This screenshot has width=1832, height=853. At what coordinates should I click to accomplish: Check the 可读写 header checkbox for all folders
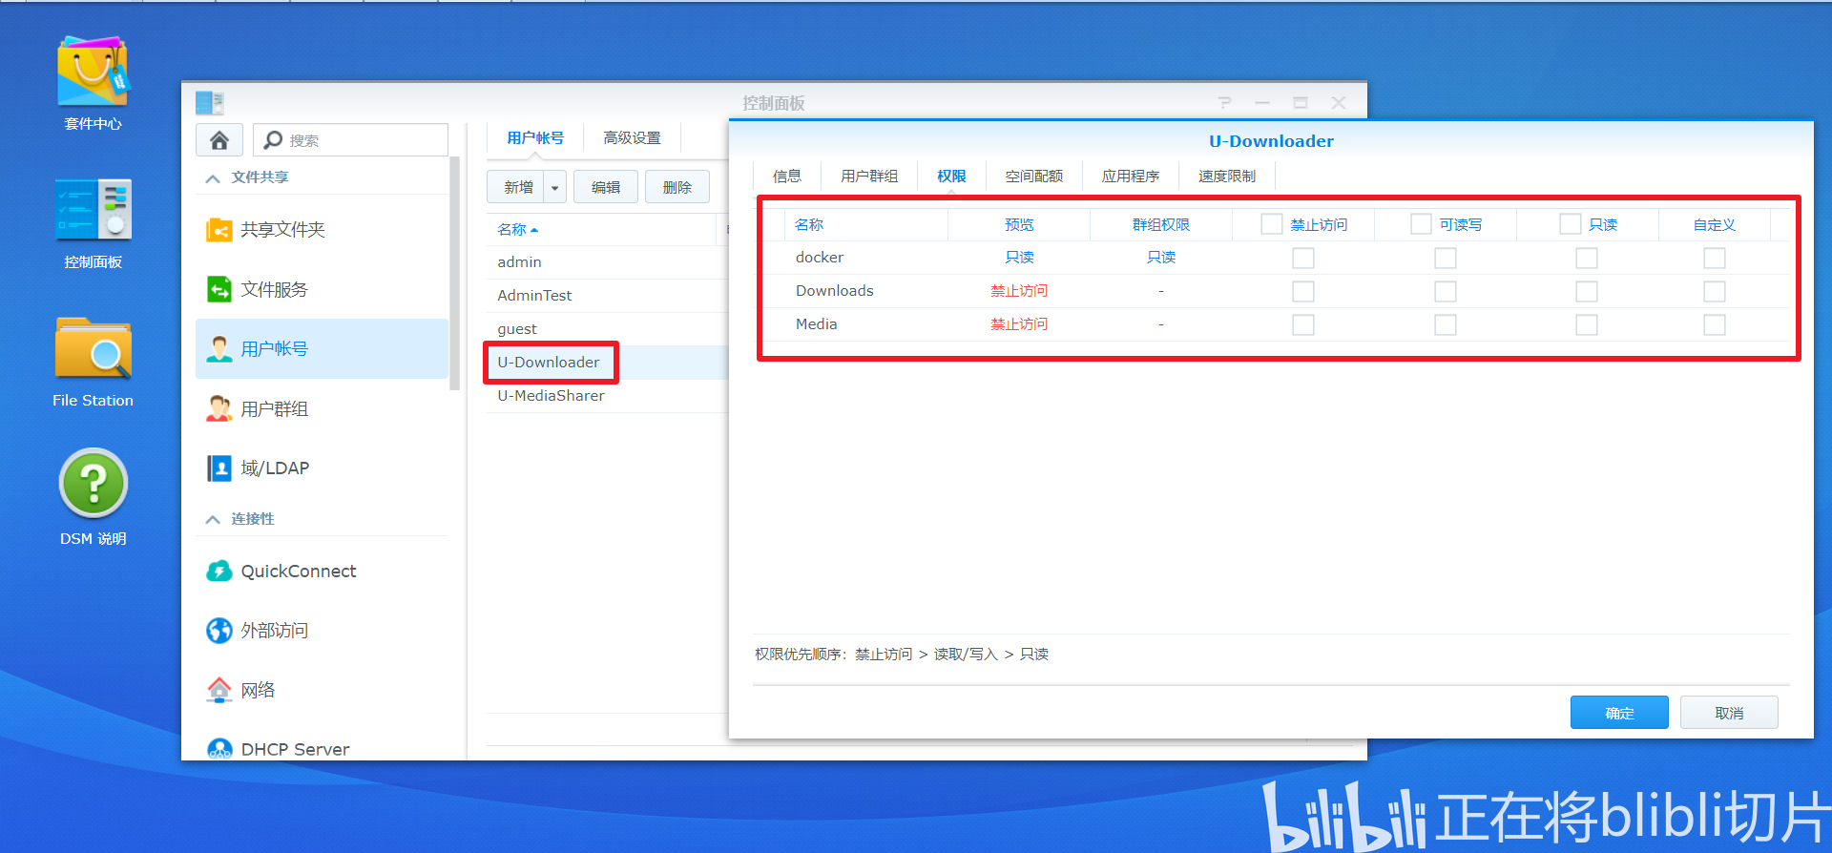click(1421, 224)
